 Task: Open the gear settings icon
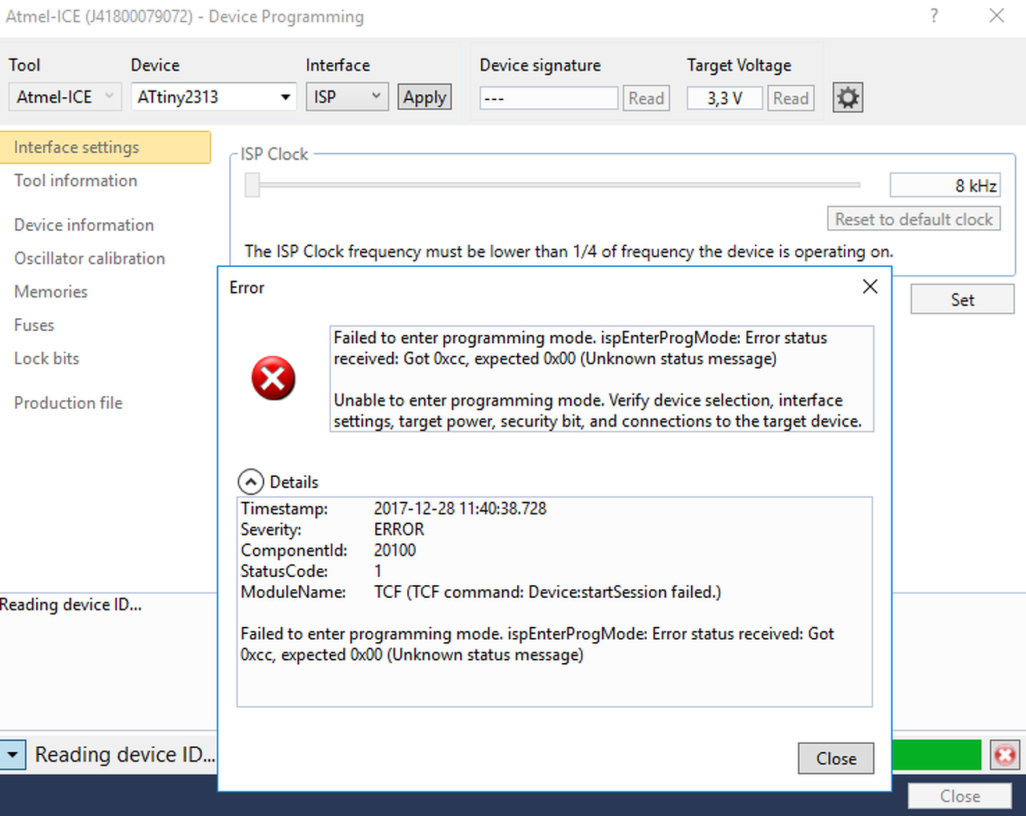tap(847, 98)
